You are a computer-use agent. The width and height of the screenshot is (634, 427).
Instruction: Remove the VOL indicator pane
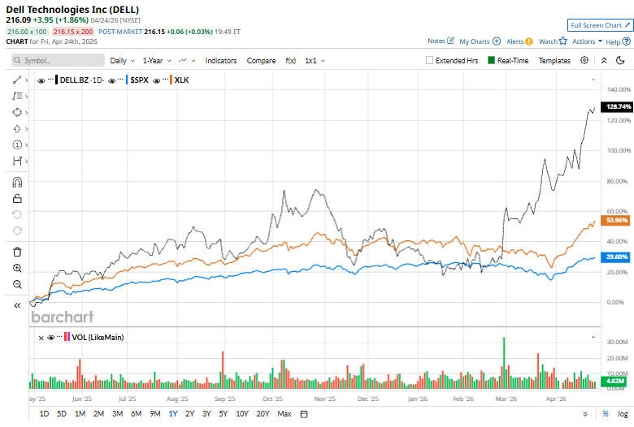tap(41, 338)
